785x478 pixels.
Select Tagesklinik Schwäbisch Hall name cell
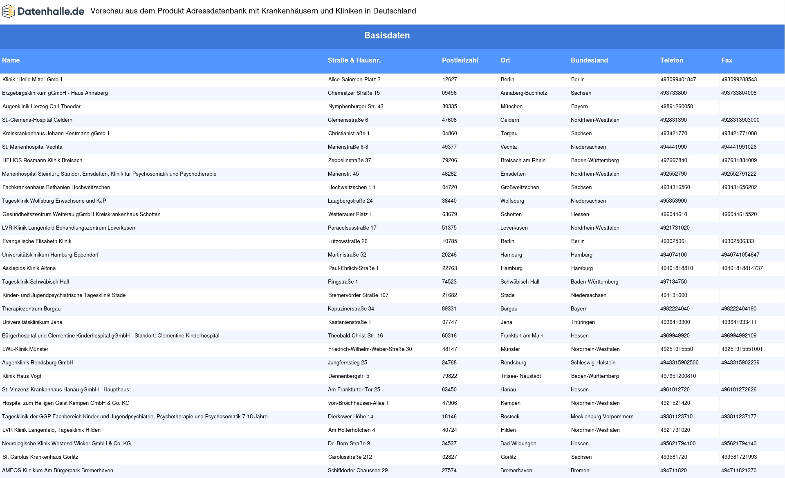point(36,282)
